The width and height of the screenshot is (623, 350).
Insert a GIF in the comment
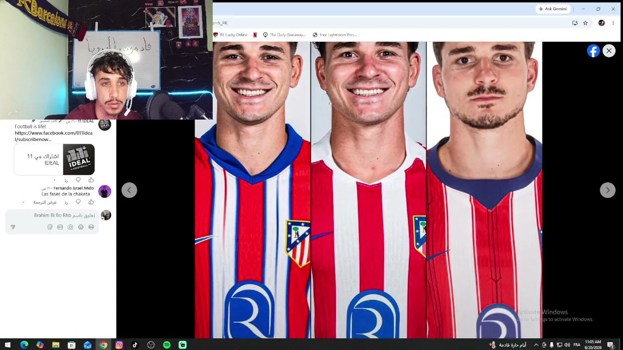tap(60, 227)
